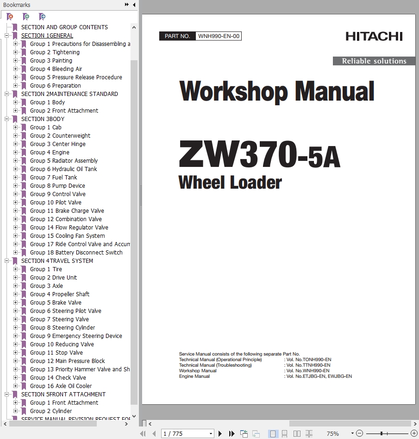Click the delete bookmark icon
The height and width of the screenshot is (439, 419).
pos(10,17)
